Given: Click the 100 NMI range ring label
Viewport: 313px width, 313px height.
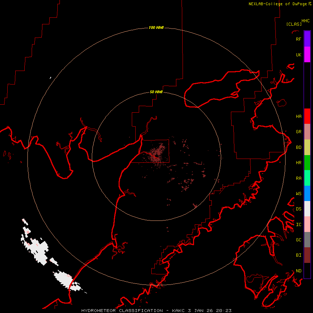Looking at the screenshot, I should pyautogui.click(x=156, y=27).
